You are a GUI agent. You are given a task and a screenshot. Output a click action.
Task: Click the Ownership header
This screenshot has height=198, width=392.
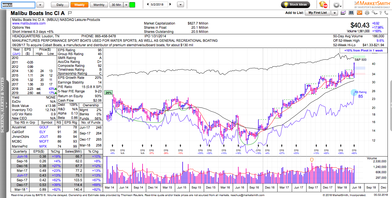91,105
